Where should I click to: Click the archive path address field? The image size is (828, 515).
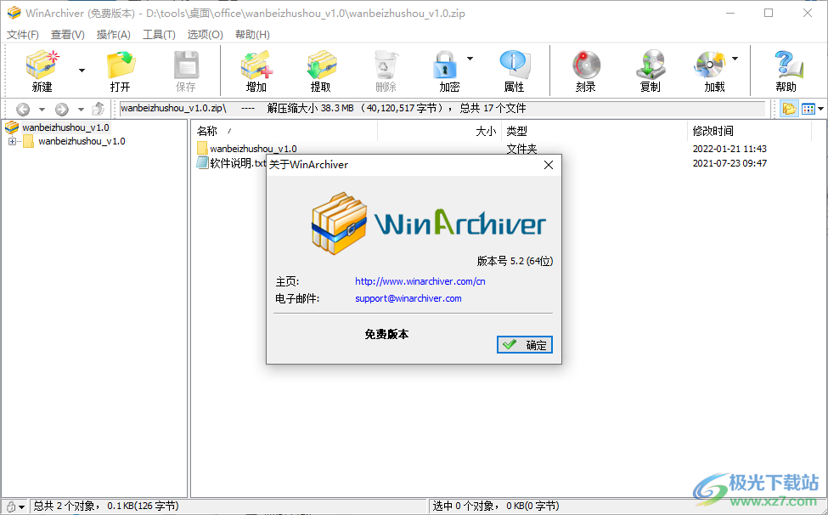[x=442, y=109]
